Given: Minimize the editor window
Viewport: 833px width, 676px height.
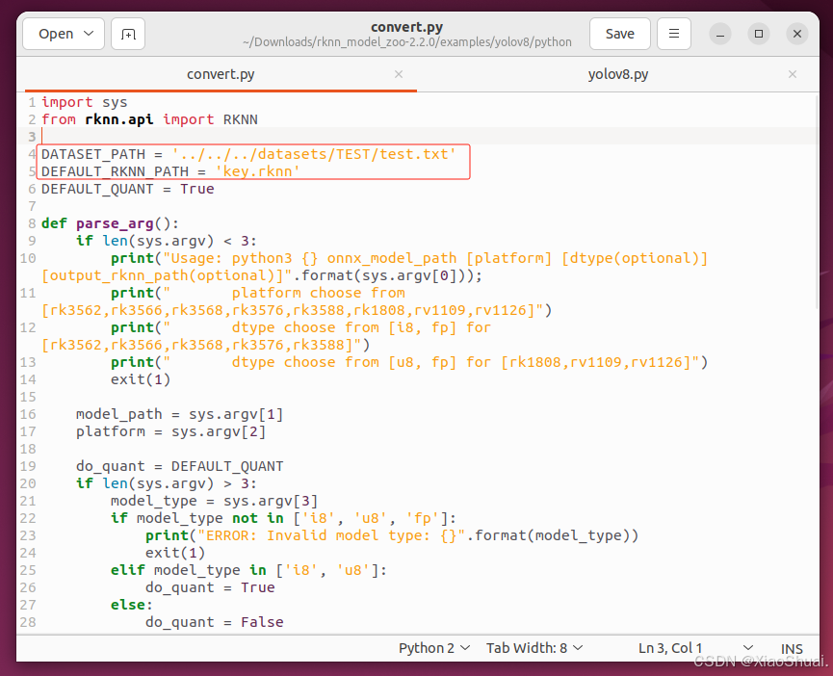Looking at the screenshot, I should 720,34.
